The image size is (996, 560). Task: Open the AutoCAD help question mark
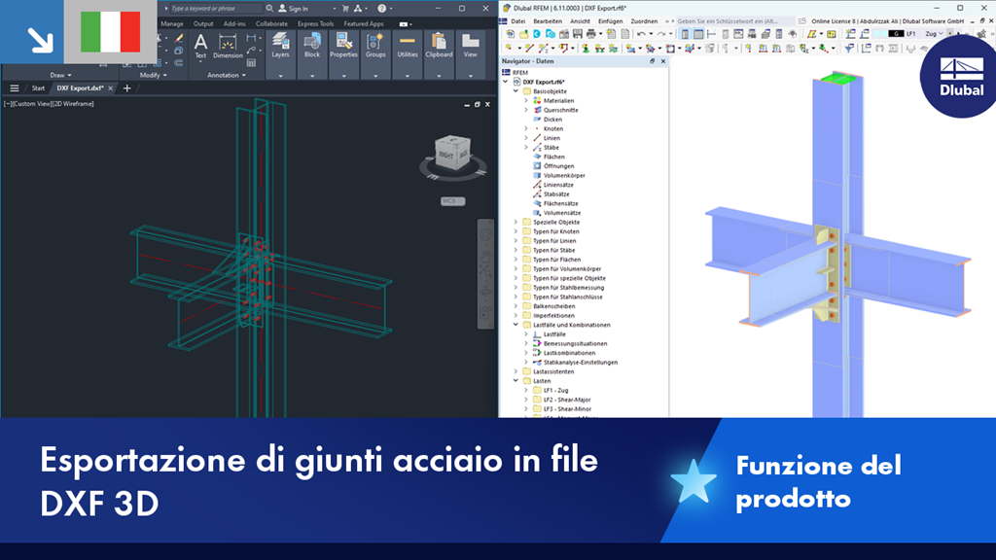pyautogui.click(x=381, y=8)
